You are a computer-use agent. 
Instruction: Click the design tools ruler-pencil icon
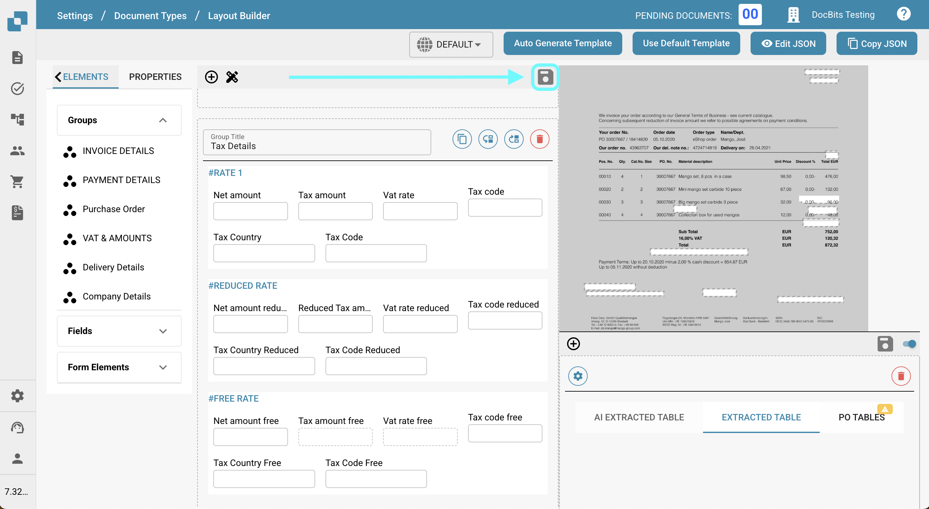(232, 77)
